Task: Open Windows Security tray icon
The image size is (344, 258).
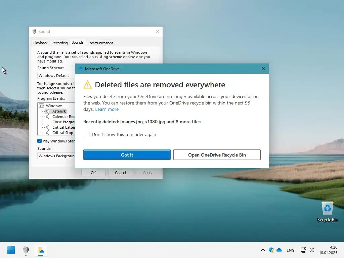Action: pos(271,250)
